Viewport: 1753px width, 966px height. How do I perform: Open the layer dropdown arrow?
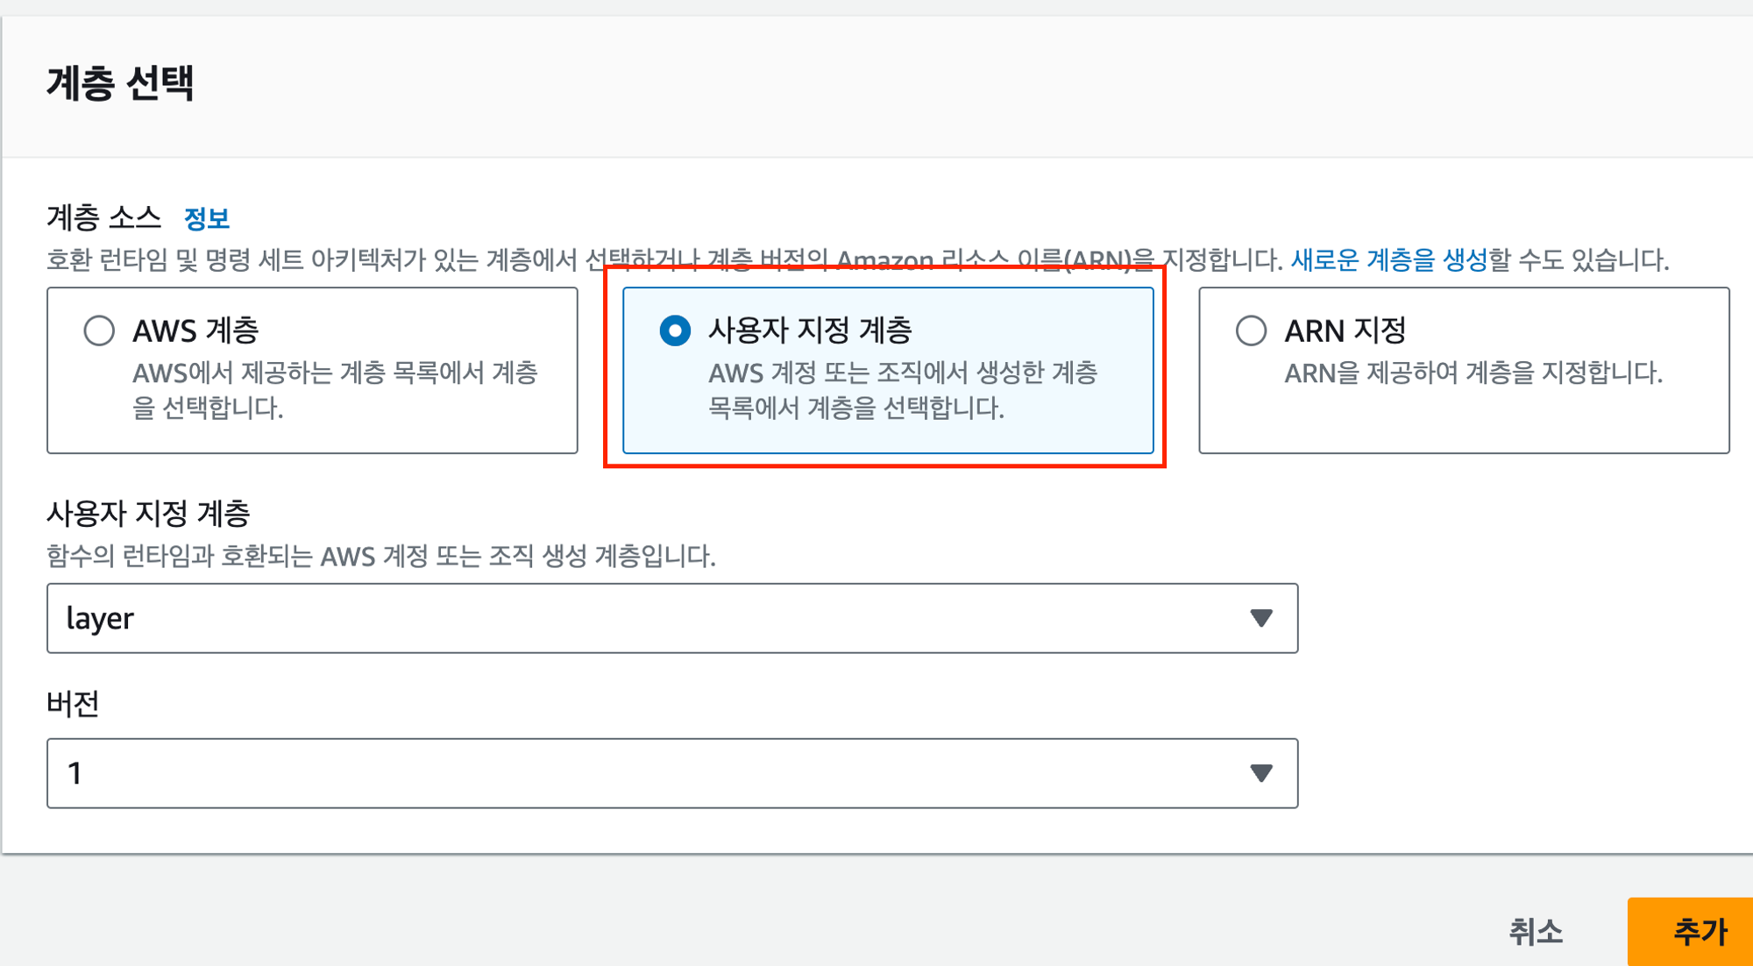point(1260,618)
